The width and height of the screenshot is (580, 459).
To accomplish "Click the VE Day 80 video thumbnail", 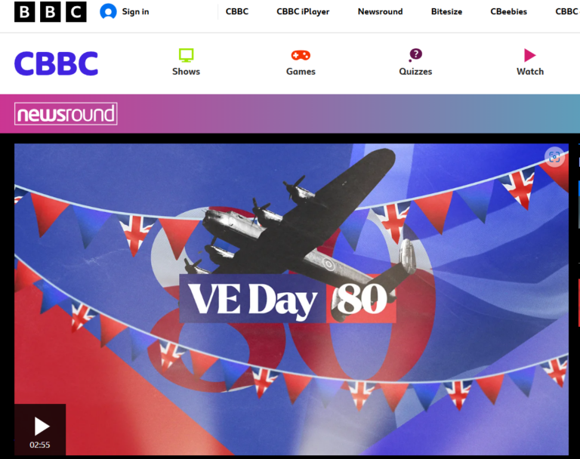I will (292, 300).
